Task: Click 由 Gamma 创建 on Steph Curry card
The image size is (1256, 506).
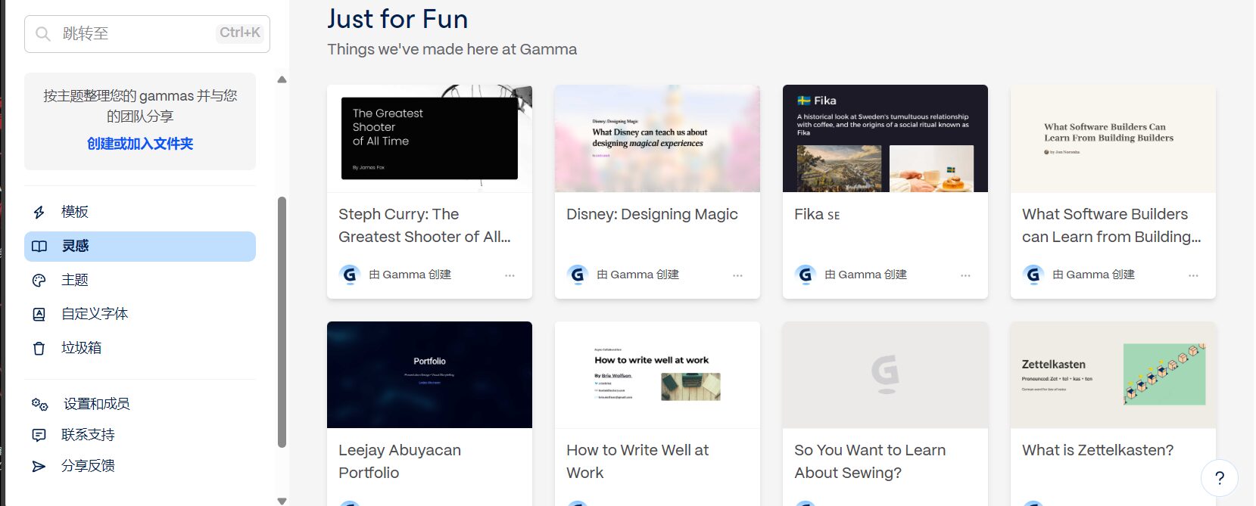Action: coord(410,275)
